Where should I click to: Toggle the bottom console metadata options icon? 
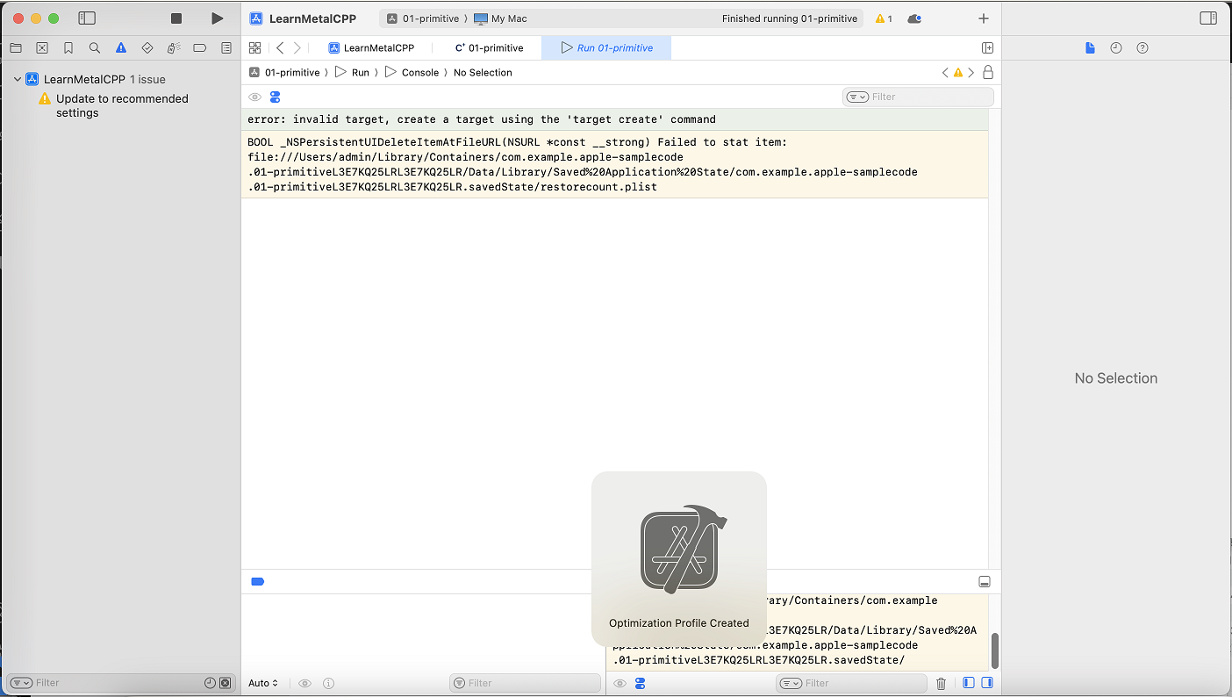(x=641, y=683)
